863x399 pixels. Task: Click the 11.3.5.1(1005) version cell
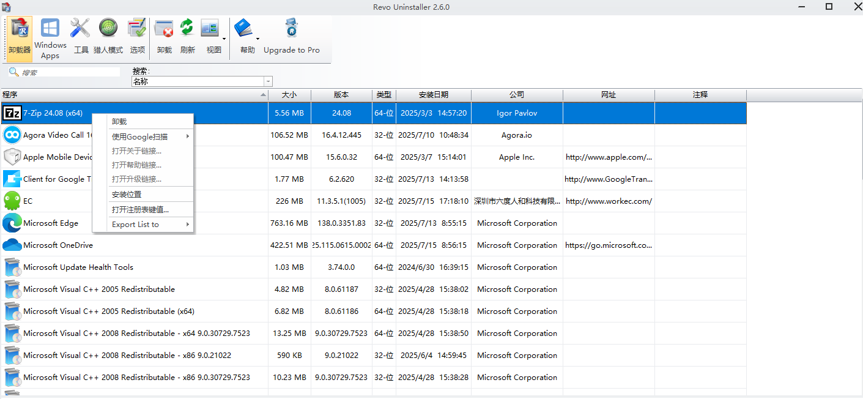pos(341,201)
